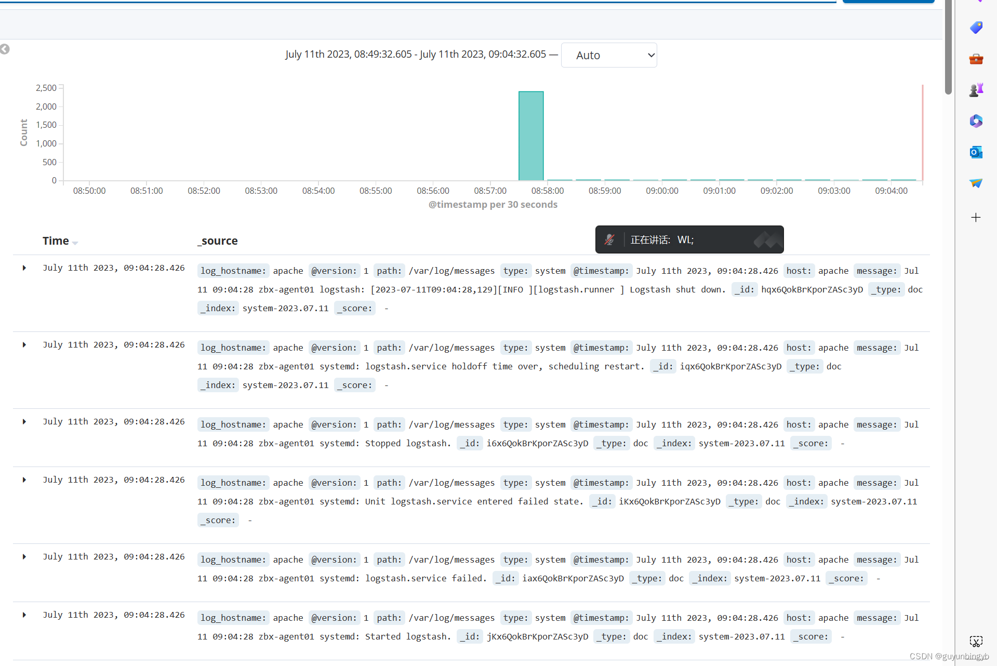Click the id i6x6QokBrKporZASc3yD value
997x666 pixels.
pyautogui.click(x=537, y=444)
